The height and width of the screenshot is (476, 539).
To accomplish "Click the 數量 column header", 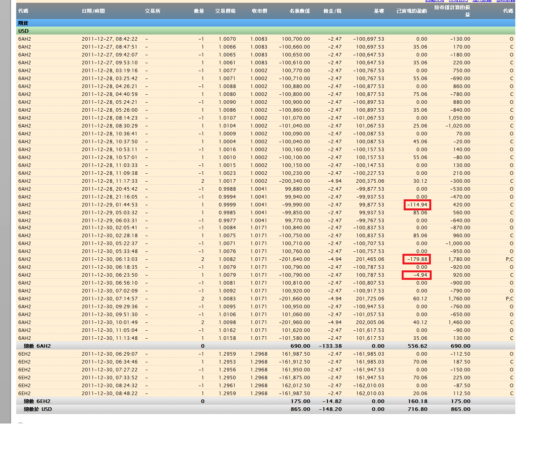I will (x=199, y=11).
